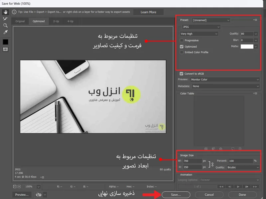Open the Looping Options dropdown
The width and height of the screenshot is (266, 199).
(x=229, y=180)
